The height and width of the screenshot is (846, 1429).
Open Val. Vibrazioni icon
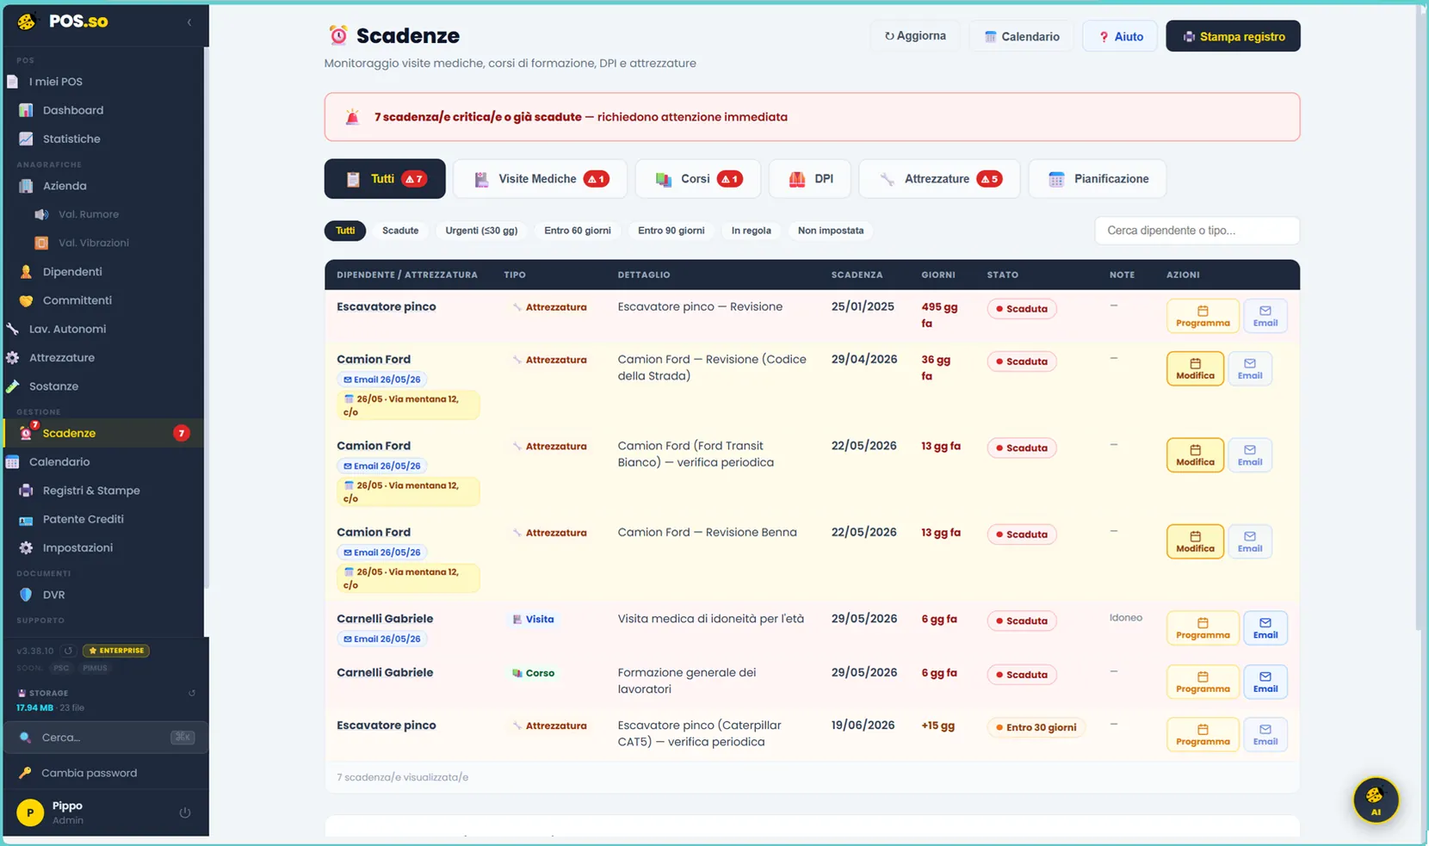40,243
